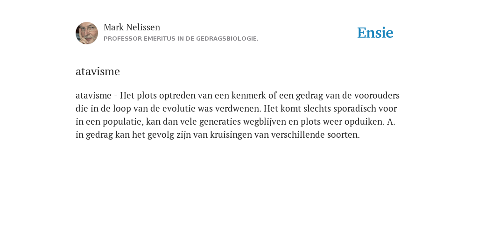Click Mark Nelissen's round profile photo
478x239 pixels.
click(x=87, y=33)
